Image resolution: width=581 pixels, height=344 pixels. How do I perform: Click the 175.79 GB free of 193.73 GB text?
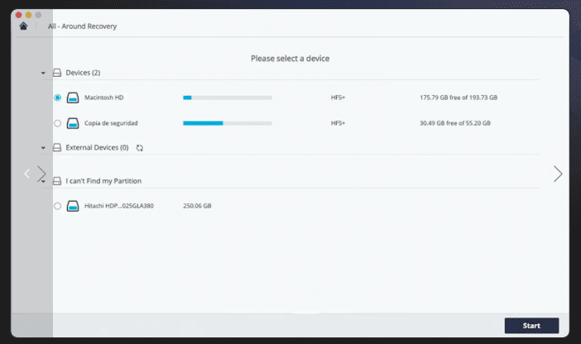459,98
